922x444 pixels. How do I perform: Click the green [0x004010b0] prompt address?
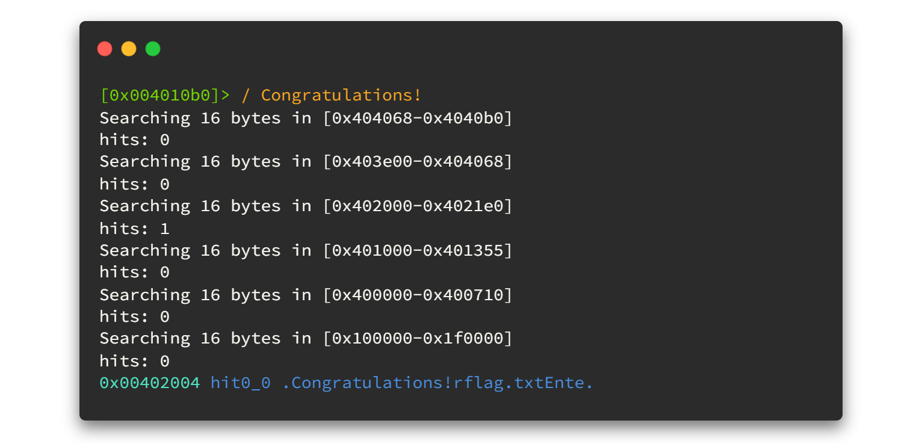coord(160,96)
